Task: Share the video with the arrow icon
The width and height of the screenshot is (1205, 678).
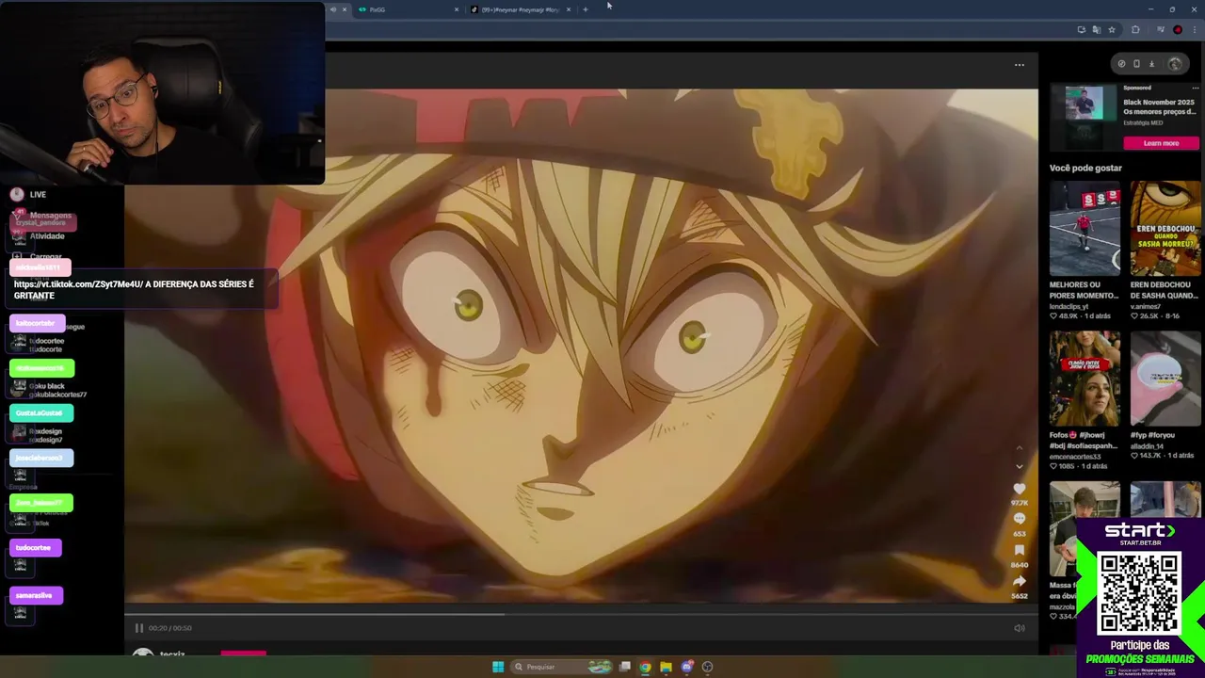Action: (1019, 581)
